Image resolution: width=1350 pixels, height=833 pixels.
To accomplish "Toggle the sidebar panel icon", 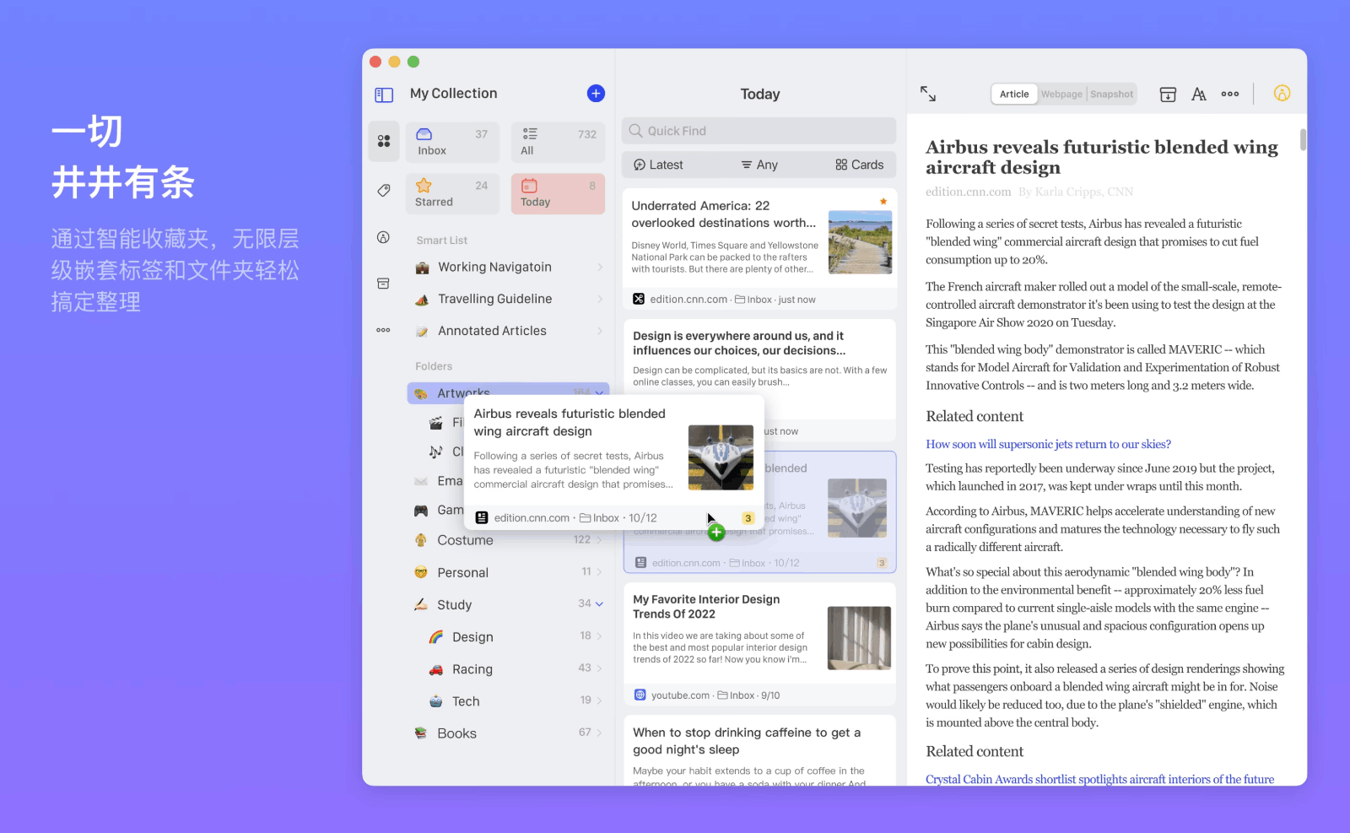I will point(384,95).
